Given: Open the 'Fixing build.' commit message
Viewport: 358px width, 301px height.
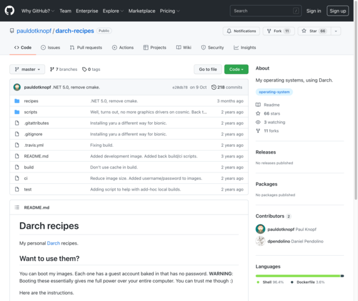Looking at the screenshot, I should tap(102, 145).
